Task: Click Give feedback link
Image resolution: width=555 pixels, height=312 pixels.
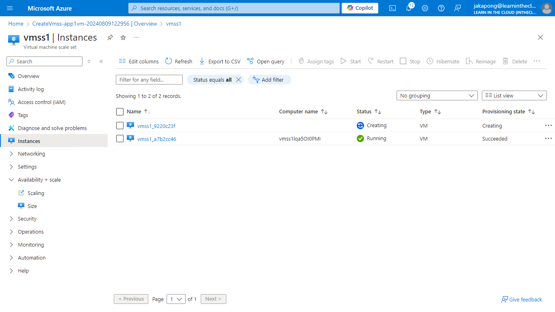Action: point(522,299)
